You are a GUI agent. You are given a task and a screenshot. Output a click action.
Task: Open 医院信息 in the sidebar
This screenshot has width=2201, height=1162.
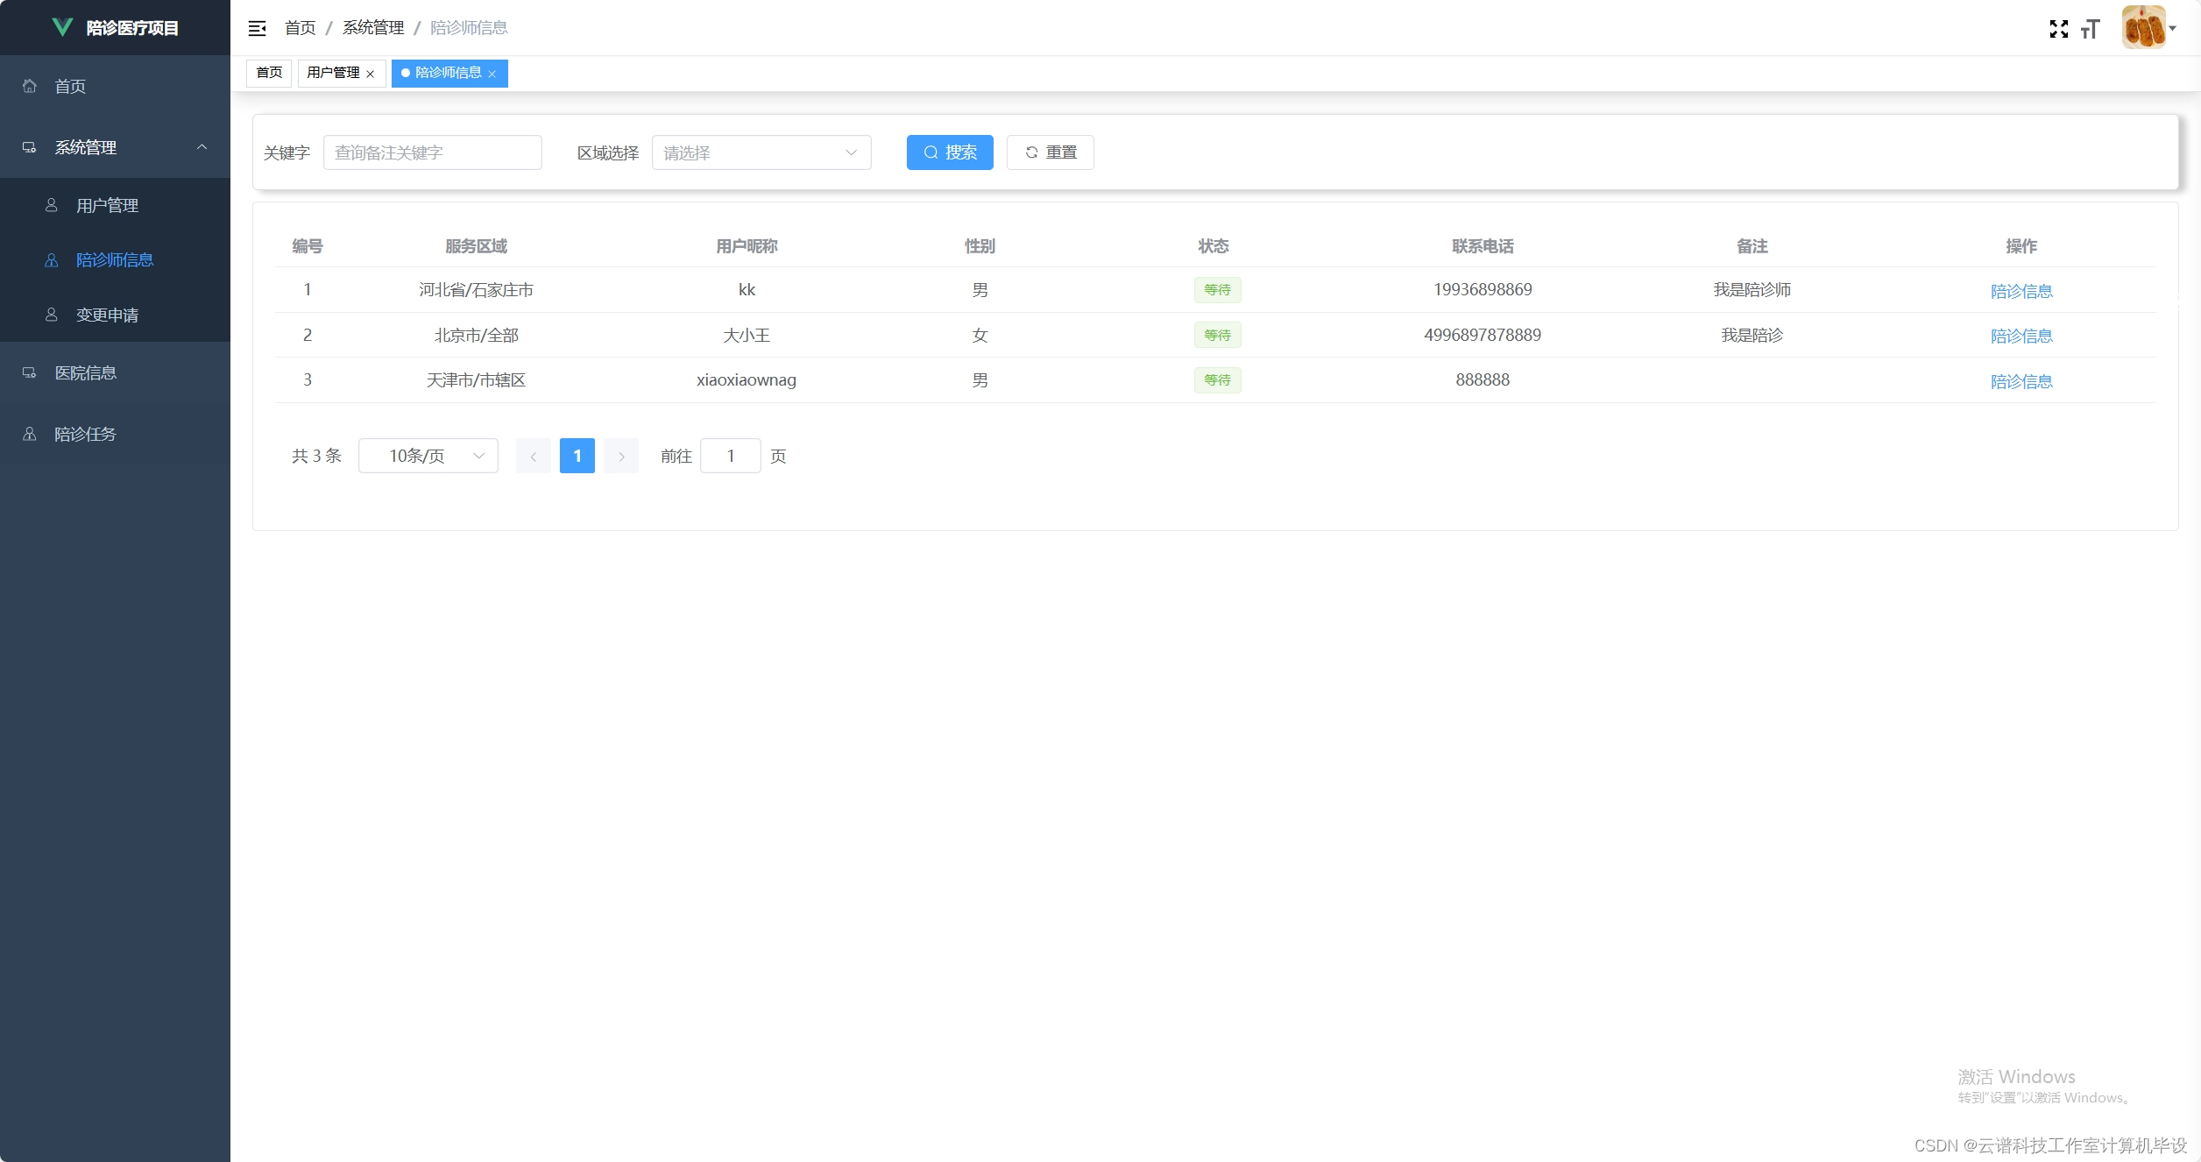point(85,372)
